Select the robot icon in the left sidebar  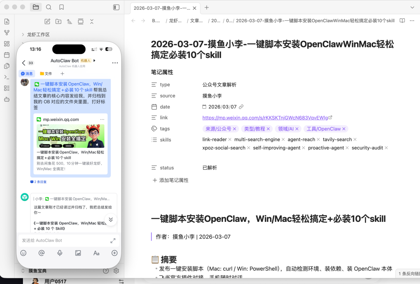(x=6, y=99)
